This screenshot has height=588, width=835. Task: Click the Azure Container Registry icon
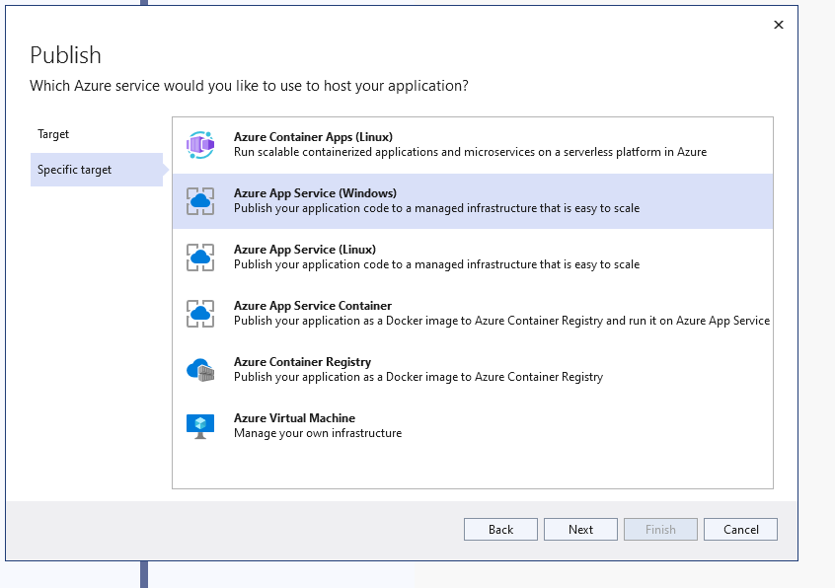(x=200, y=370)
